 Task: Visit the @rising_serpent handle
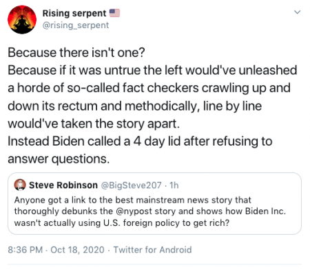(76, 25)
